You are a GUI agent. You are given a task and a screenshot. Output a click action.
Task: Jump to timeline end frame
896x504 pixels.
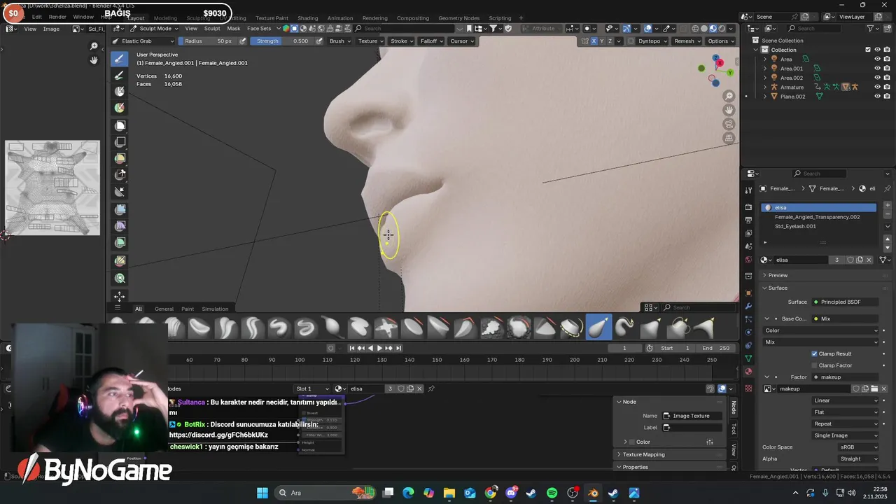398,348
